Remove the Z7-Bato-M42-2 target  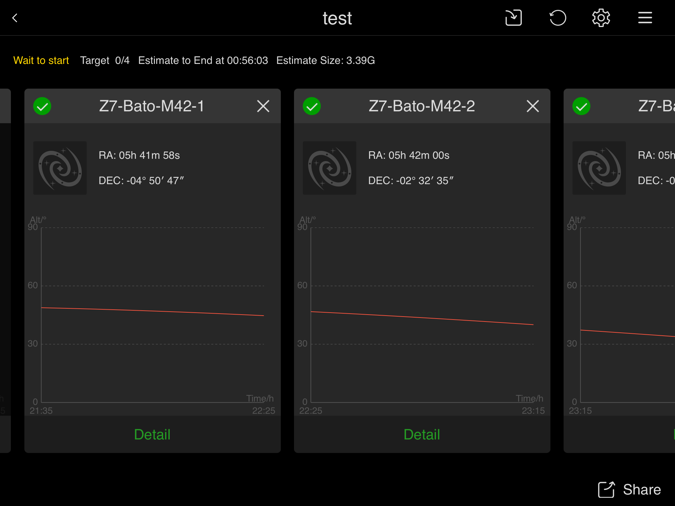point(533,106)
